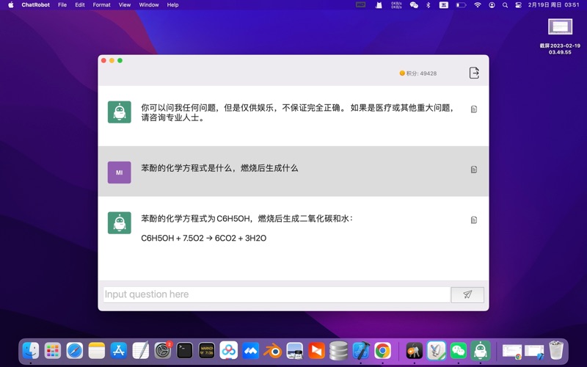Launch Safari from the Dock
The height and width of the screenshot is (367, 587).
(x=75, y=351)
